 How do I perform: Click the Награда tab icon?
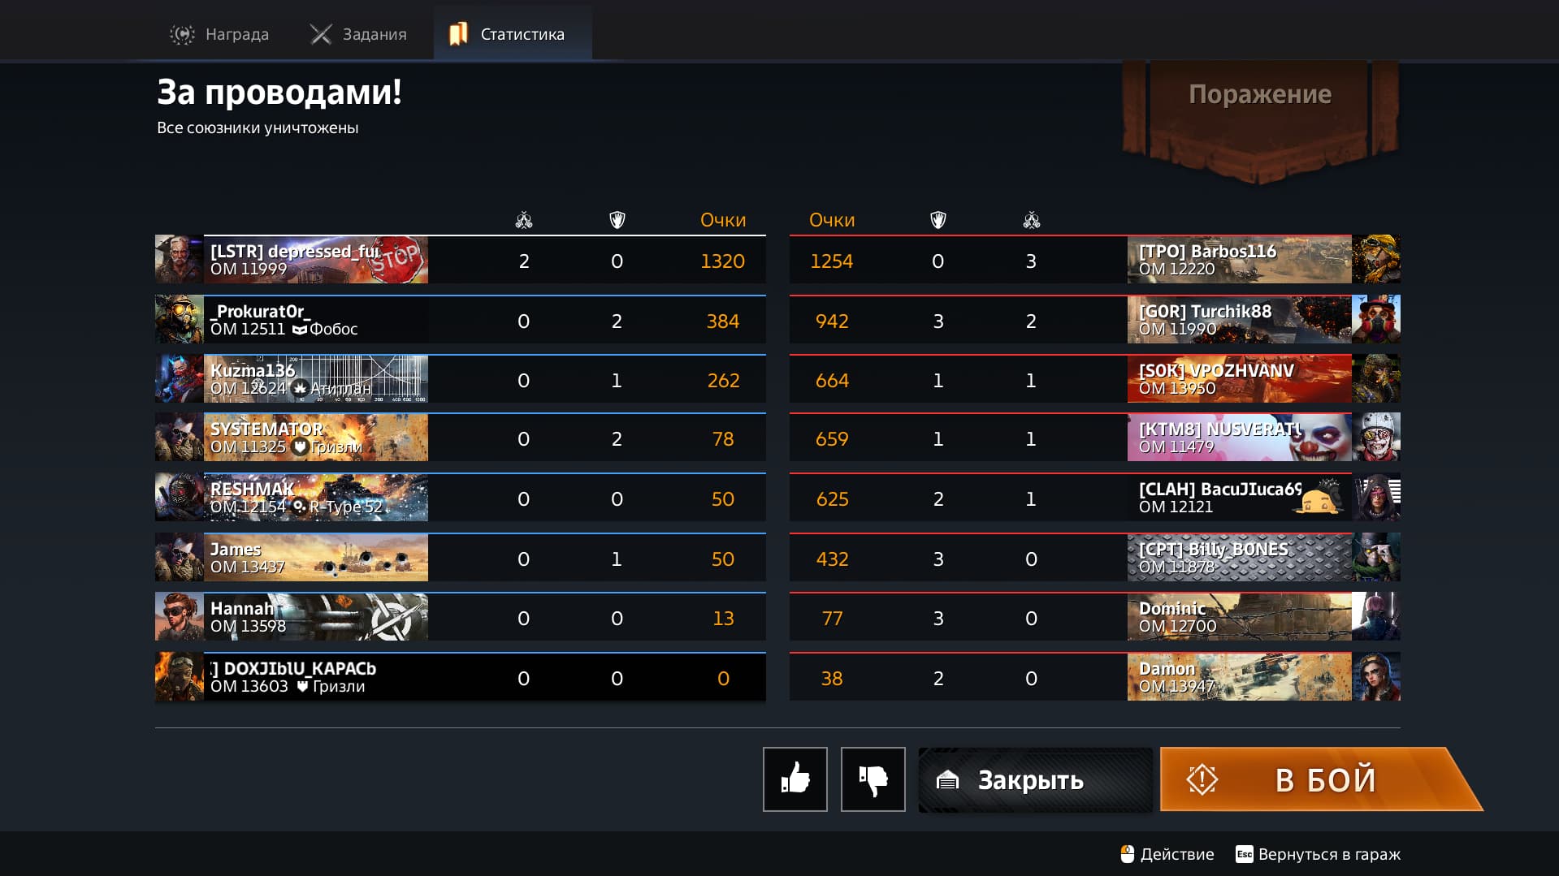click(182, 34)
